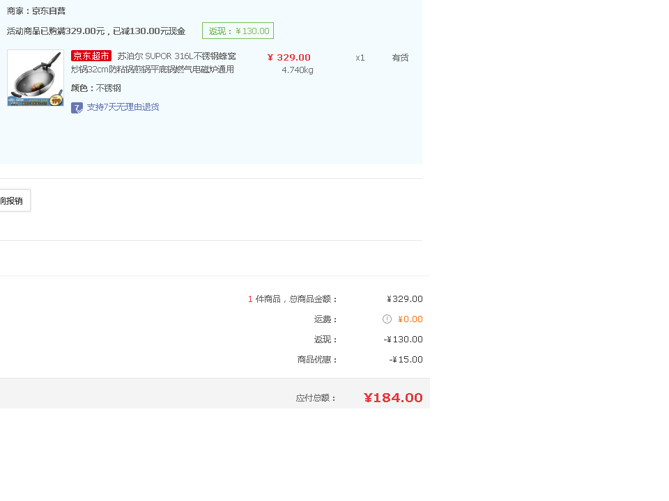Open the 苏泊尔 SUPOR 316L wok title link
The width and height of the screenshot is (669, 501).
153,63
